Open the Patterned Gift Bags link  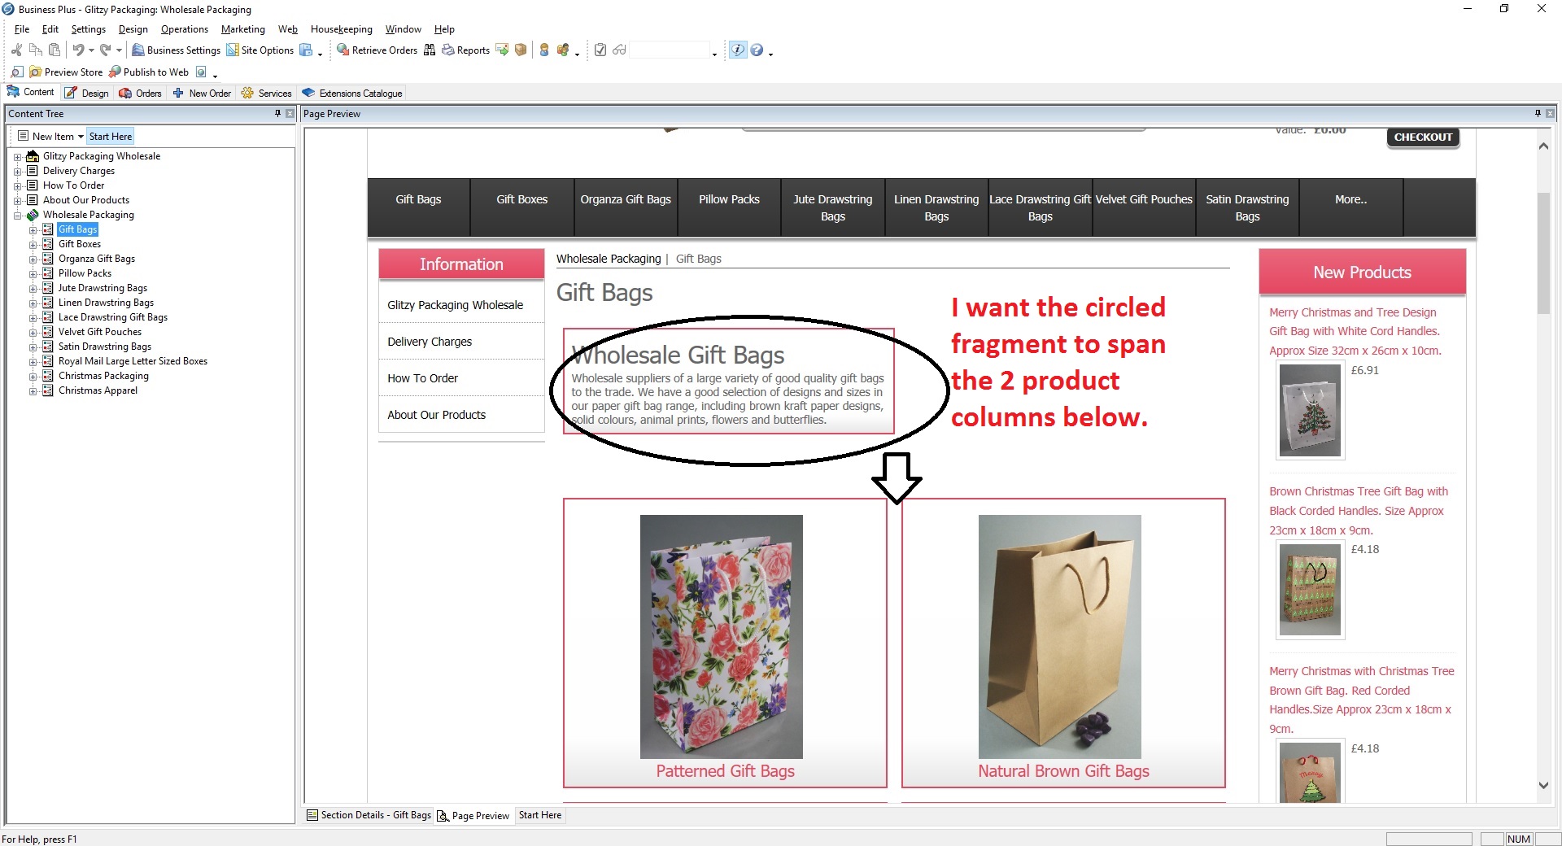[725, 771]
